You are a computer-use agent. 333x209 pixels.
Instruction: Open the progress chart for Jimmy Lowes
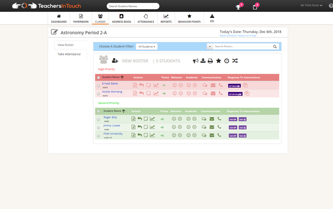pyautogui.click(x=152, y=127)
